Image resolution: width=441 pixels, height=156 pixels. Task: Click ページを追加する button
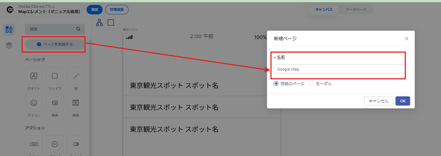[x=55, y=44]
